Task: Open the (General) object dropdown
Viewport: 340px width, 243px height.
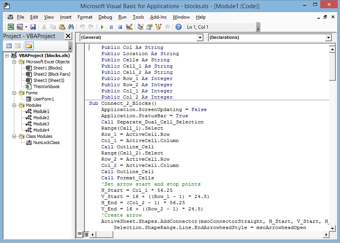Action: (x=200, y=38)
